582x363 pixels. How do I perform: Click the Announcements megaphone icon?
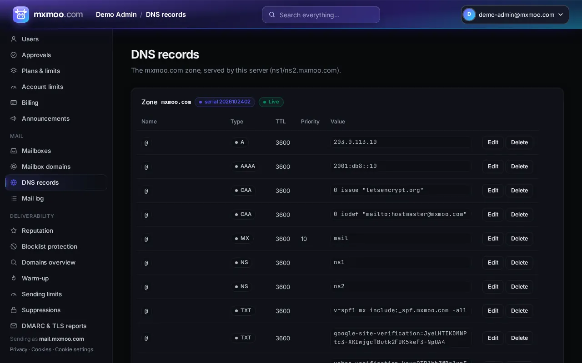pyautogui.click(x=14, y=118)
